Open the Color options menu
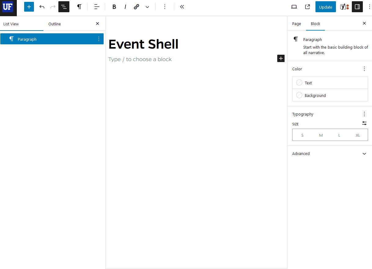 click(x=364, y=69)
